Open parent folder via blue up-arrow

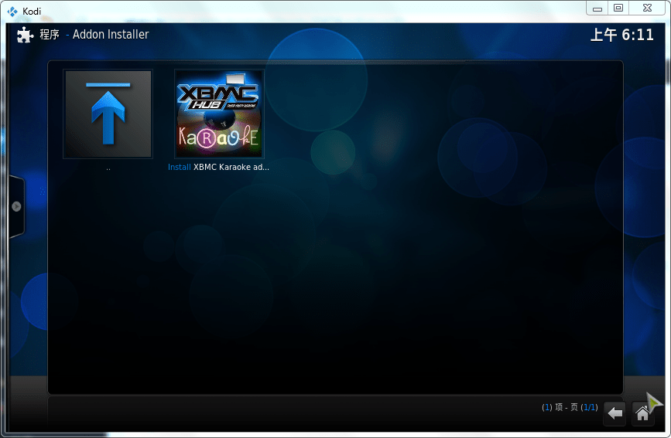pyautogui.click(x=108, y=114)
